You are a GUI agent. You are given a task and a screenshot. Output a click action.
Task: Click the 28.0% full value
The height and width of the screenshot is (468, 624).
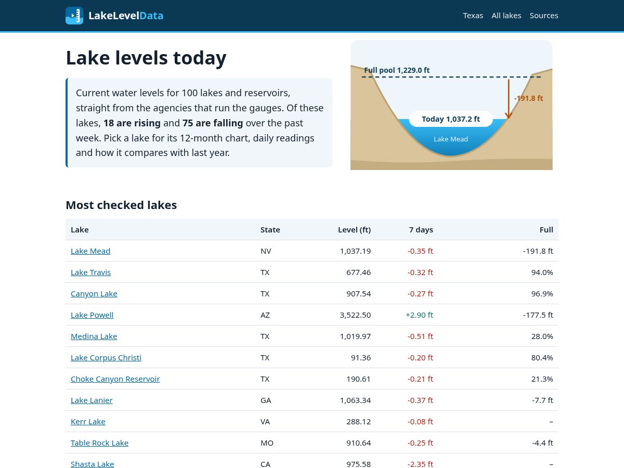(542, 336)
